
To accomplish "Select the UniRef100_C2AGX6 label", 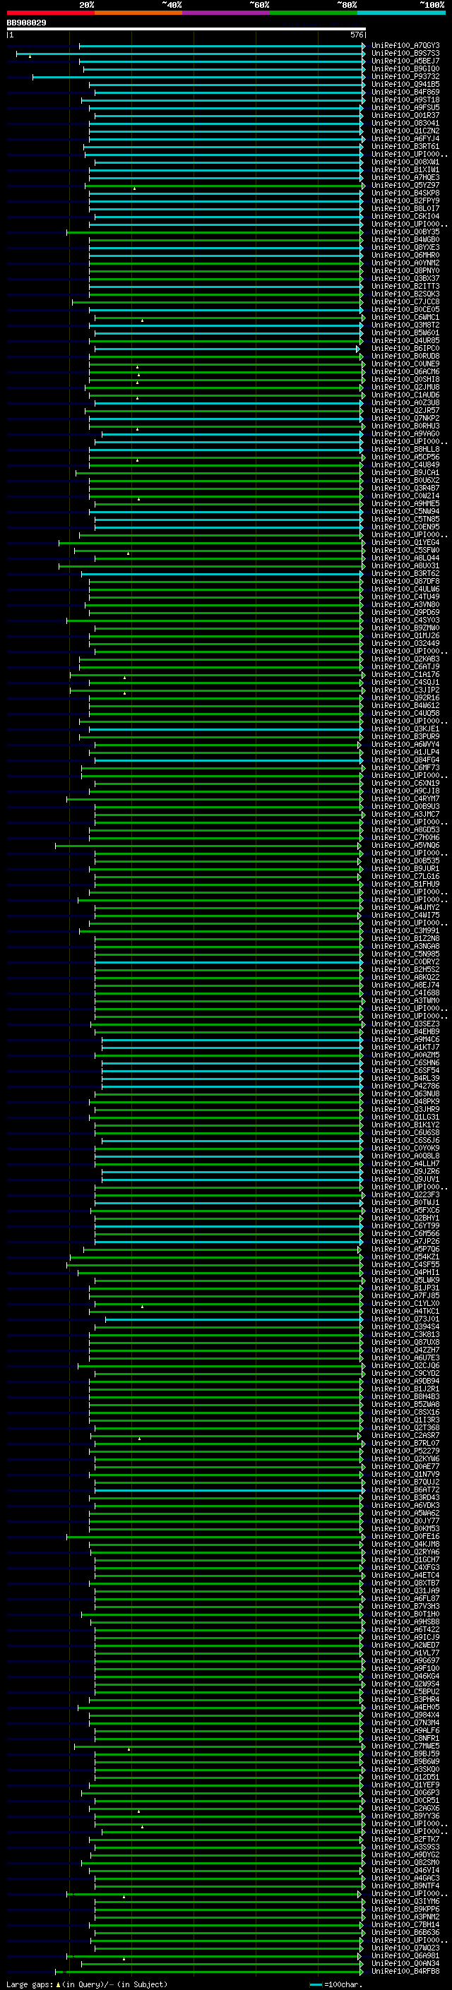I will coord(405,1808).
